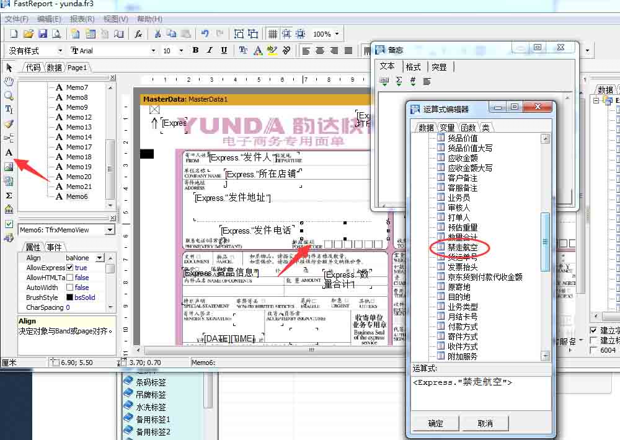The image size is (620, 440).
Task: Click the Save report toolbar icon
Action: (43, 34)
